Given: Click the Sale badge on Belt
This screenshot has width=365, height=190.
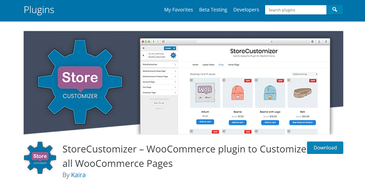Looking at the screenshot, I should coord(313,81).
